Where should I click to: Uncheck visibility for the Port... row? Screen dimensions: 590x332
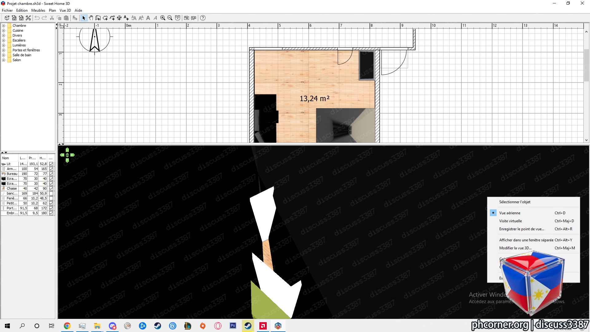coord(51,208)
